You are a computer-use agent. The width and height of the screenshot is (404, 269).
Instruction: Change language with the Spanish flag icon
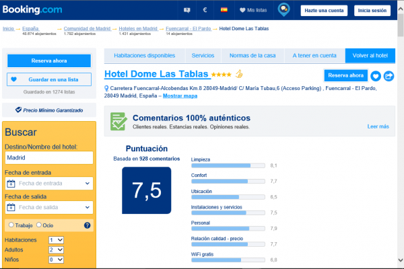tap(224, 10)
